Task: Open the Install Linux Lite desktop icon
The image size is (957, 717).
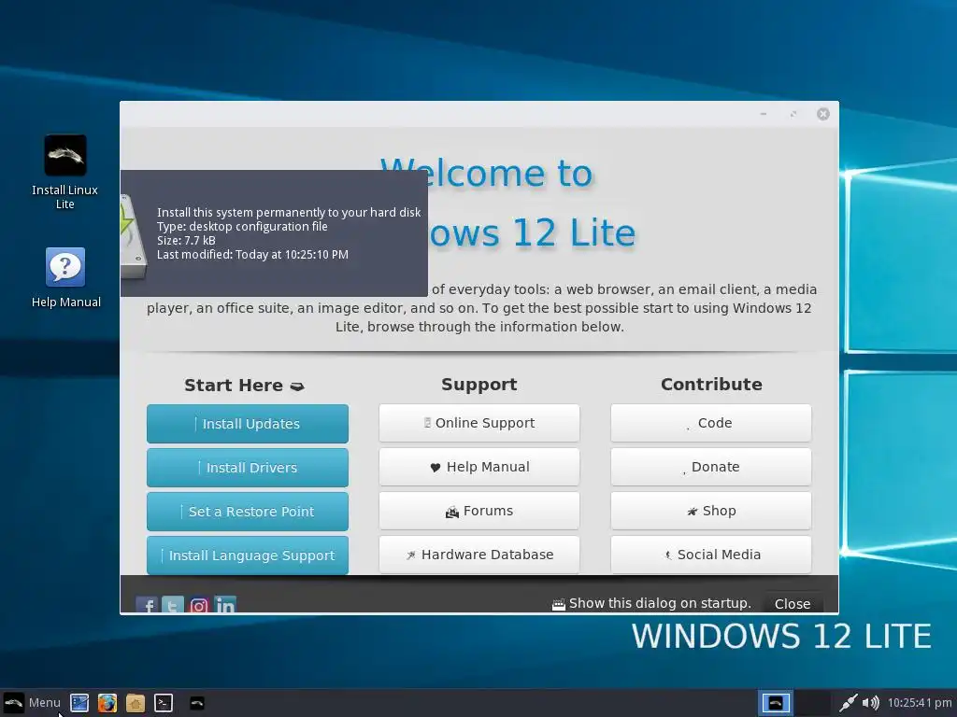Action: pos(65,172)
